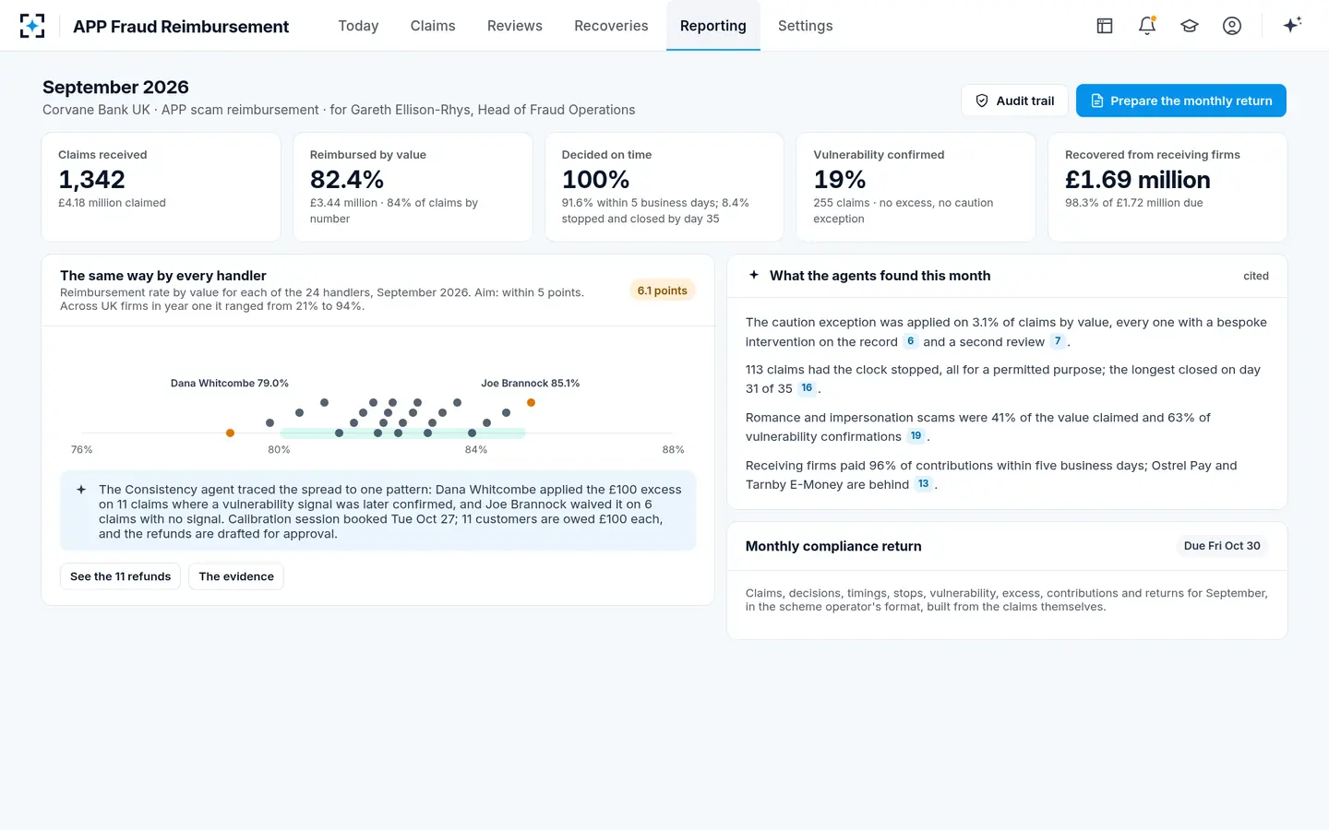Click See the 11 refunds

pos(121,576)
